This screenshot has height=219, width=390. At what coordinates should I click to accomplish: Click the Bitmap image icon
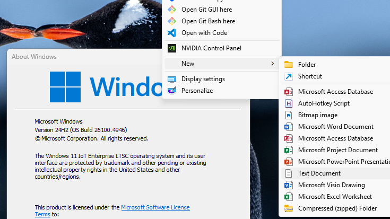pyautogui.click(x=289, y=115)
